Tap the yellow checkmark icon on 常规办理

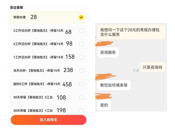coord(81,17)
